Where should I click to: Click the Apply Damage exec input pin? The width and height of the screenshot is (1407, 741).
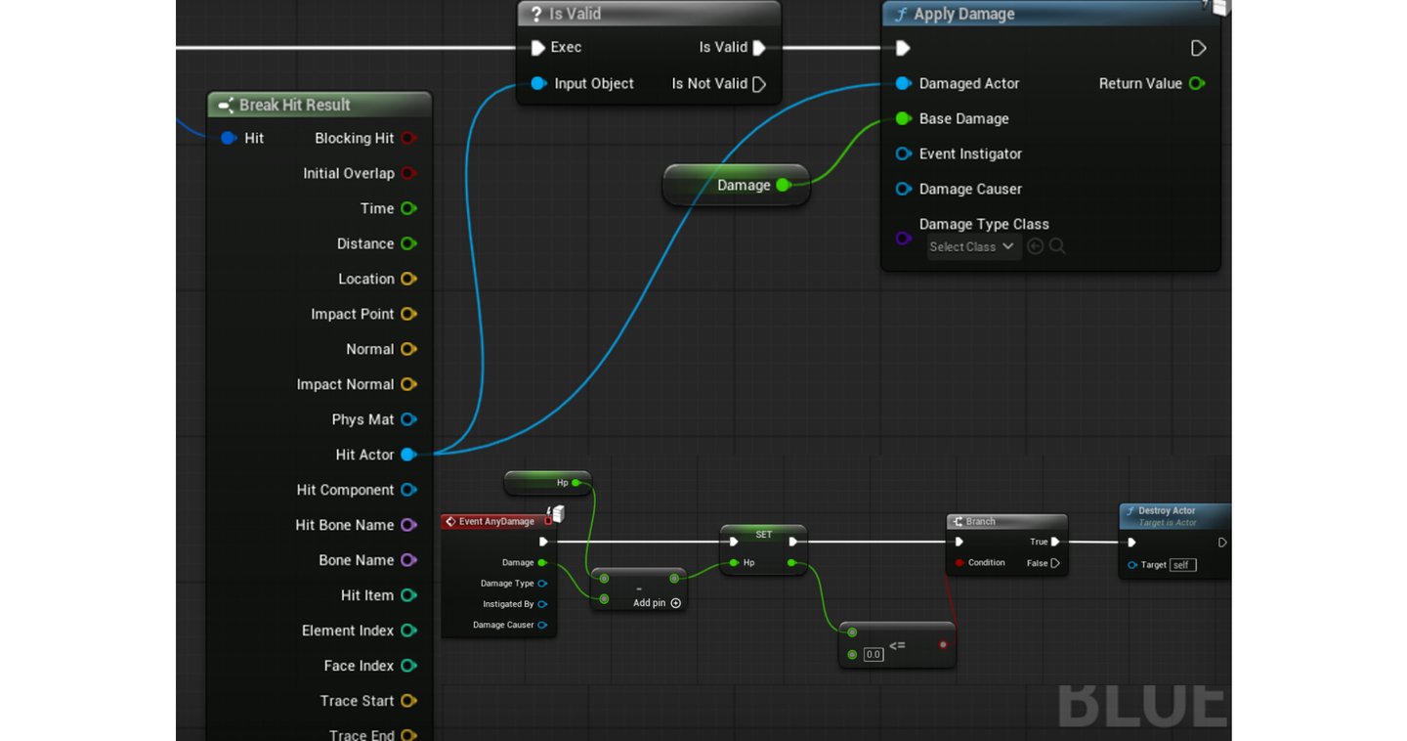904,48
